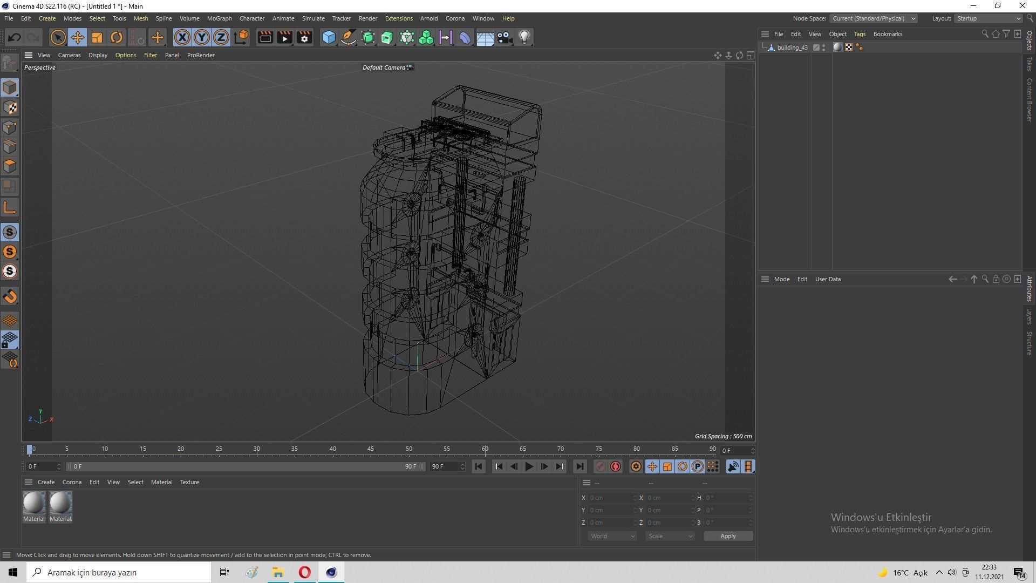Open Material Manager hamburger menu
The width and height of the screenshot is (1036, 583).
pos(29,482)
